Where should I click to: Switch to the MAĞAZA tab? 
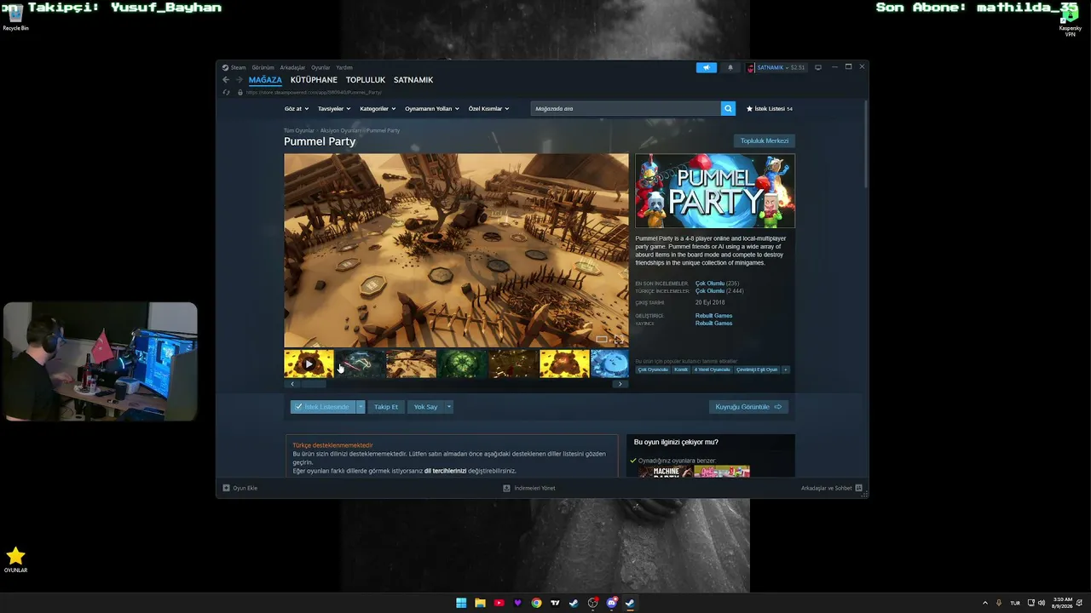click(x=265, y=80)
